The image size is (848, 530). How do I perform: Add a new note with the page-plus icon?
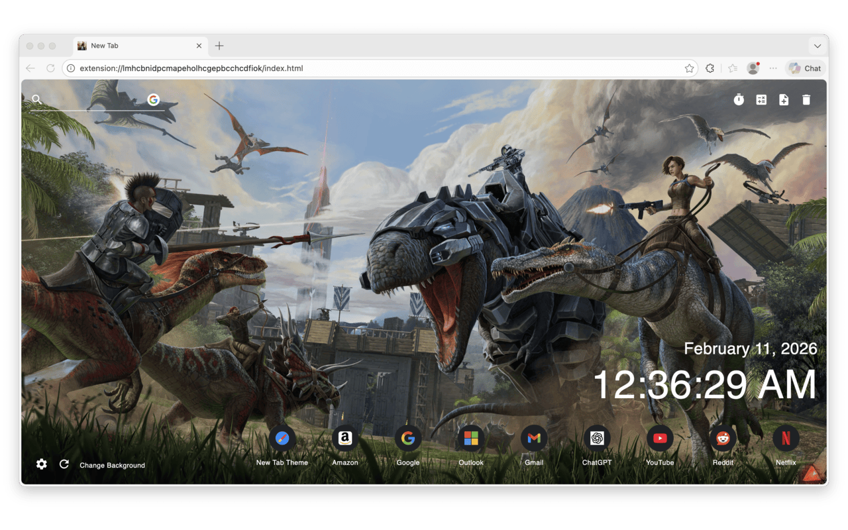[x=784, y=99]
